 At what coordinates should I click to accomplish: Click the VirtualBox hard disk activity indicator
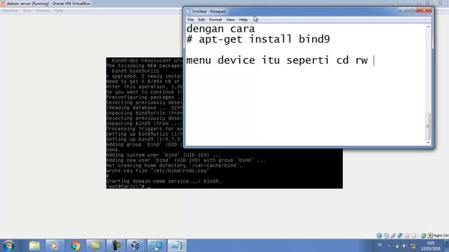[379, 235]
